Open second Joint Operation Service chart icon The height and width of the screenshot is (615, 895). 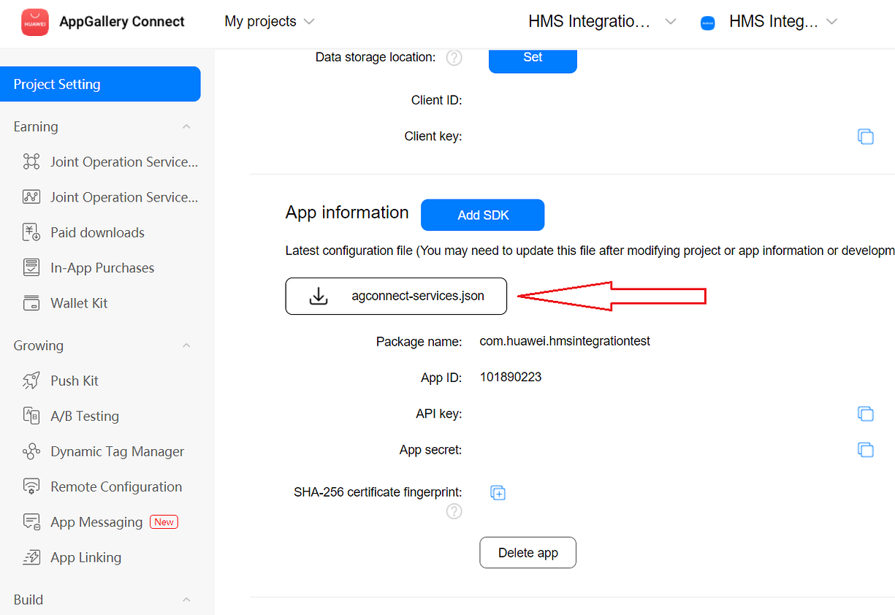pos(31,197)
